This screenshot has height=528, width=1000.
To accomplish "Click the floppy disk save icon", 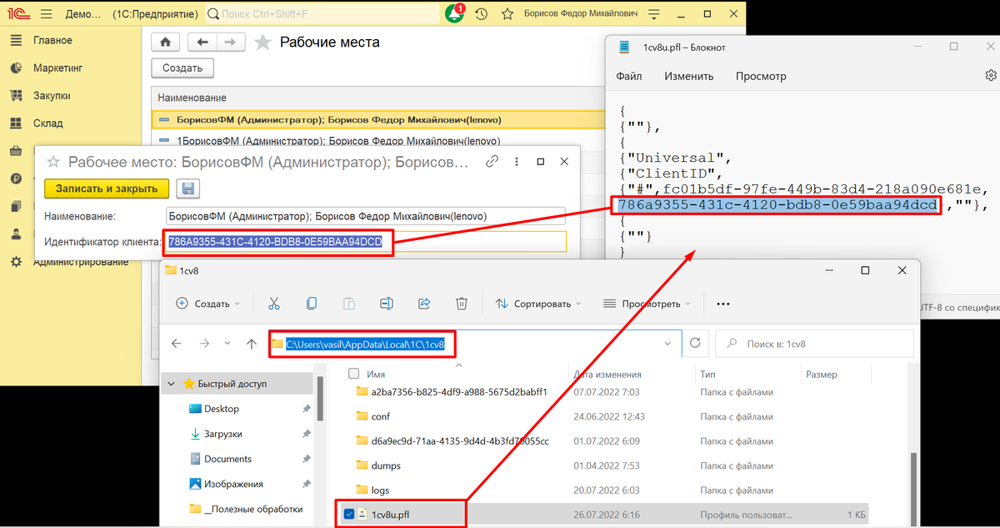I will 187,189.
